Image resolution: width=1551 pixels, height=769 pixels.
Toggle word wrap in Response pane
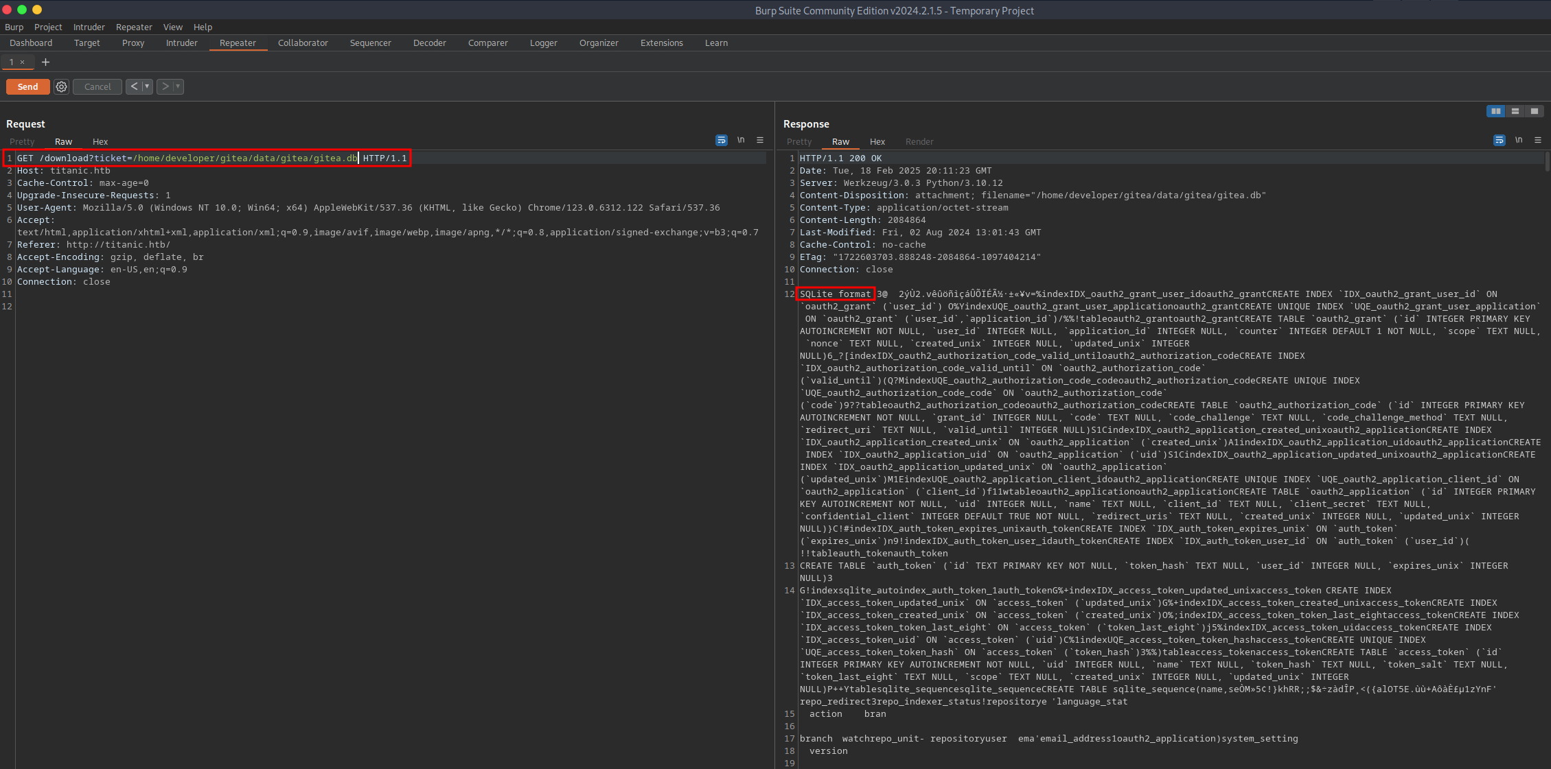click(1500, 140)
